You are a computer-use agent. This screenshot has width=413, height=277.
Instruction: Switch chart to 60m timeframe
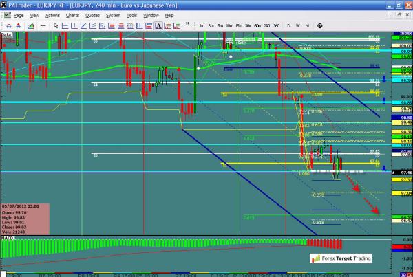click(x=257, y=25)
